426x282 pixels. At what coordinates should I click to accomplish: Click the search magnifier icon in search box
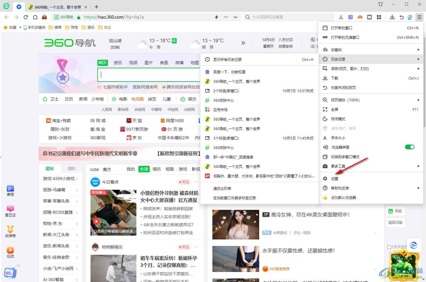pyautogui.click(x=248, y=17)
